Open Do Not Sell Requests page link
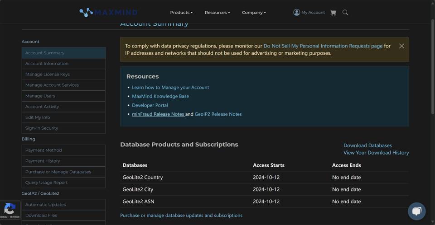 click(x=323, y=46)
